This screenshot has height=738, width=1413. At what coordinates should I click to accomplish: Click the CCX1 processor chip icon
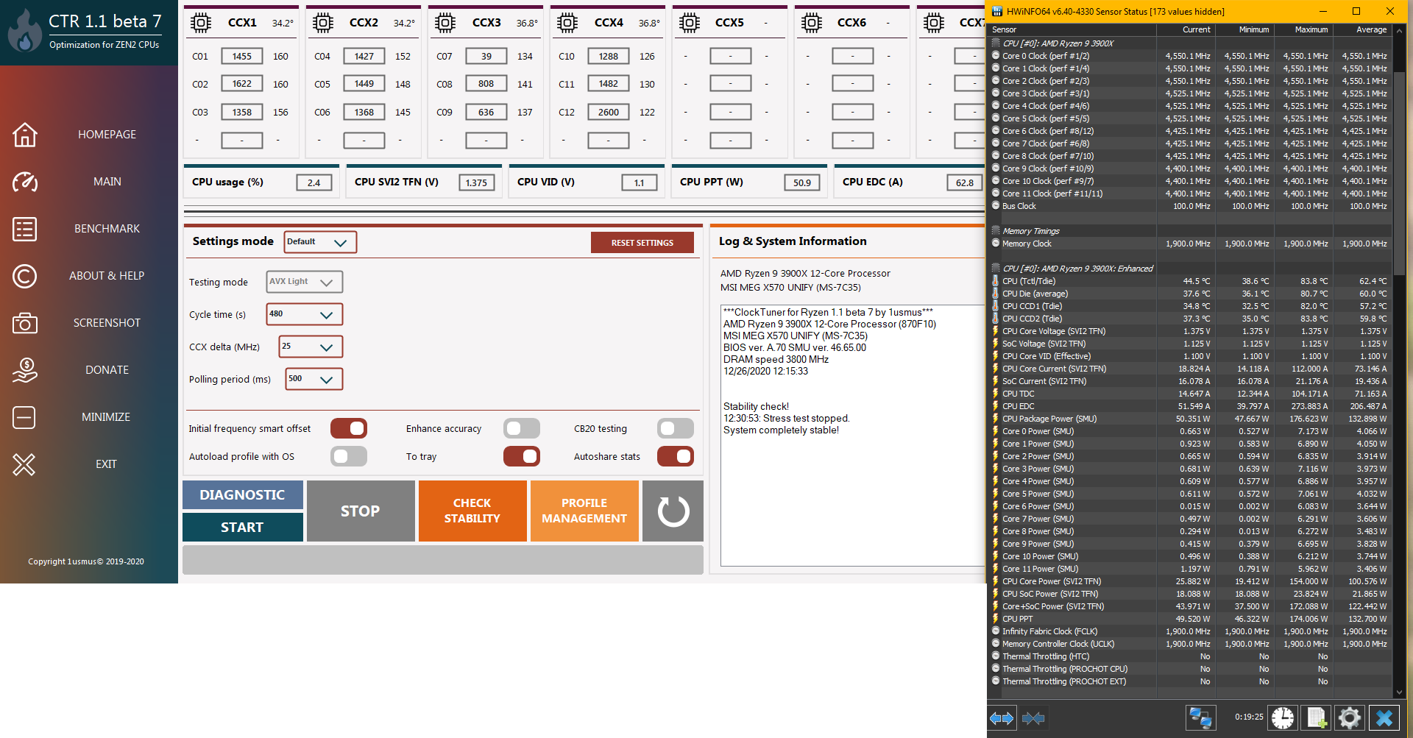coord(200,23)
